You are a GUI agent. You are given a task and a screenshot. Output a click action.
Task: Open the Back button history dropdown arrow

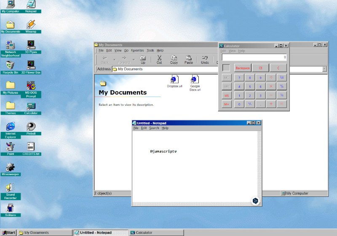coord(114,60)
